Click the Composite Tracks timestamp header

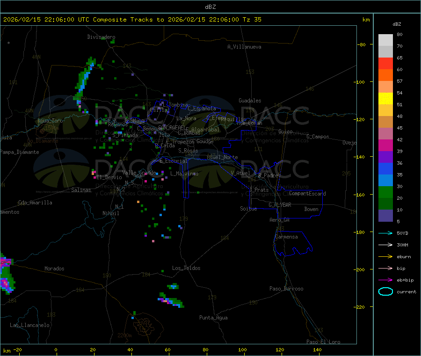coord(132,20)
